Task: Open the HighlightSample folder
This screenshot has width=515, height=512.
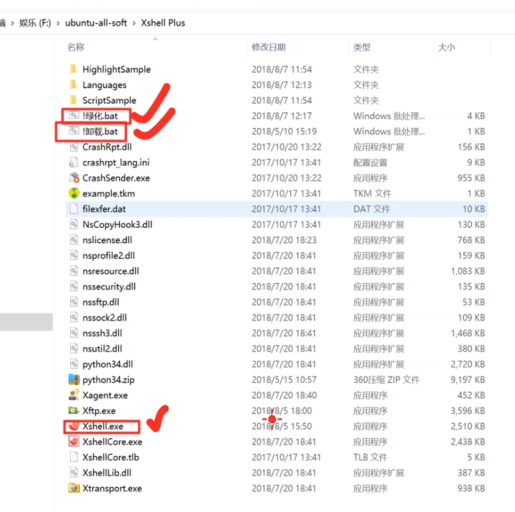Action: pos(116,69)
